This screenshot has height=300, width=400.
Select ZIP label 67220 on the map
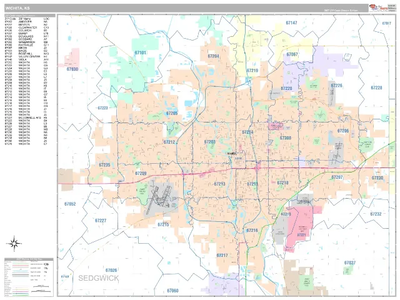point(286,89)
